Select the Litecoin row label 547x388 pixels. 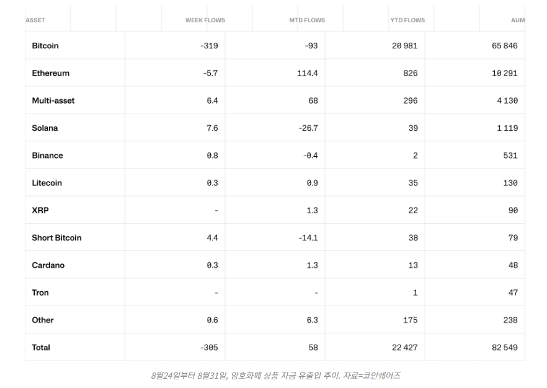pyautogui.click(x=47, y=183)
